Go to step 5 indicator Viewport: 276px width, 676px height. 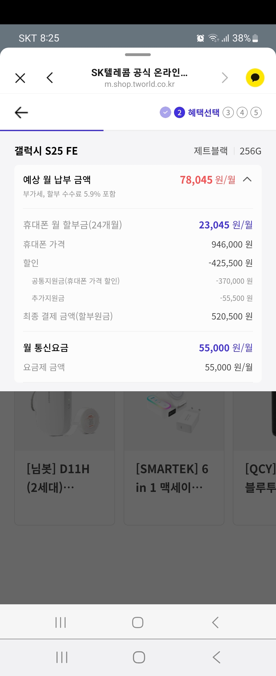click(x=256, y=113)
